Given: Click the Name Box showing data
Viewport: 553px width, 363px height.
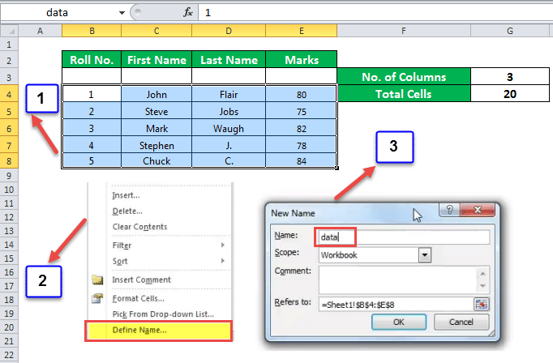Looking at the screenshot, I should (57, 13).
